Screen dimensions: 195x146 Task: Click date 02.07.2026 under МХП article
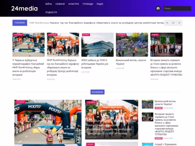85,72
